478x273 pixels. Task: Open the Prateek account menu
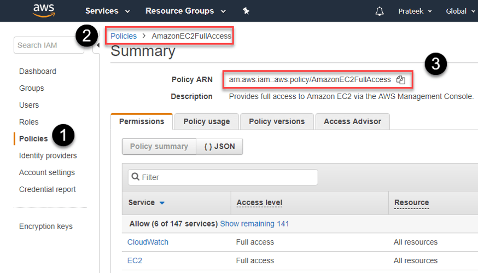tap(415, 11)
